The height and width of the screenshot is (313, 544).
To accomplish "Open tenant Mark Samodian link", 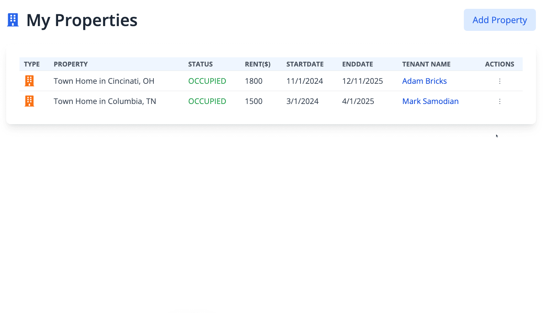I will (430, 101).
